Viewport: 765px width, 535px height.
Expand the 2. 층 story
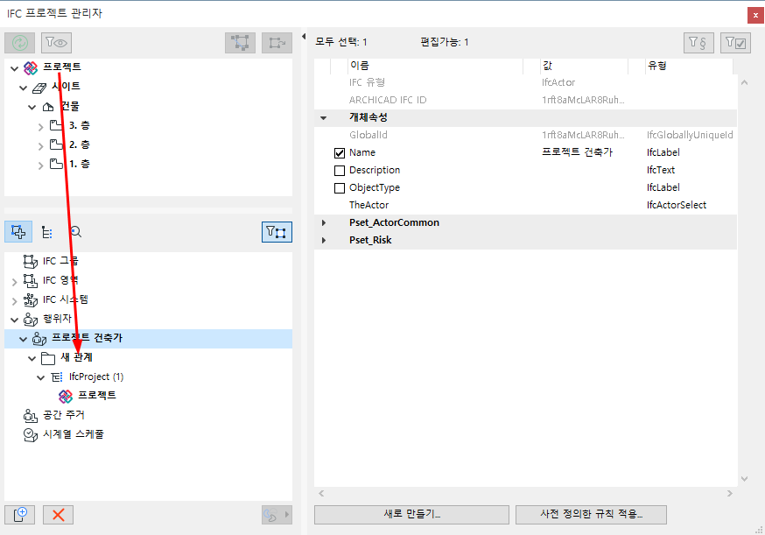[x=40, y=145]
